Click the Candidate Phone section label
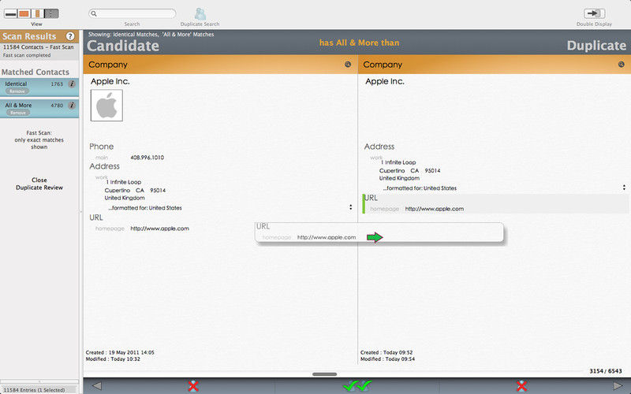This screenshot has height=394, width=631. pos(102,147)
